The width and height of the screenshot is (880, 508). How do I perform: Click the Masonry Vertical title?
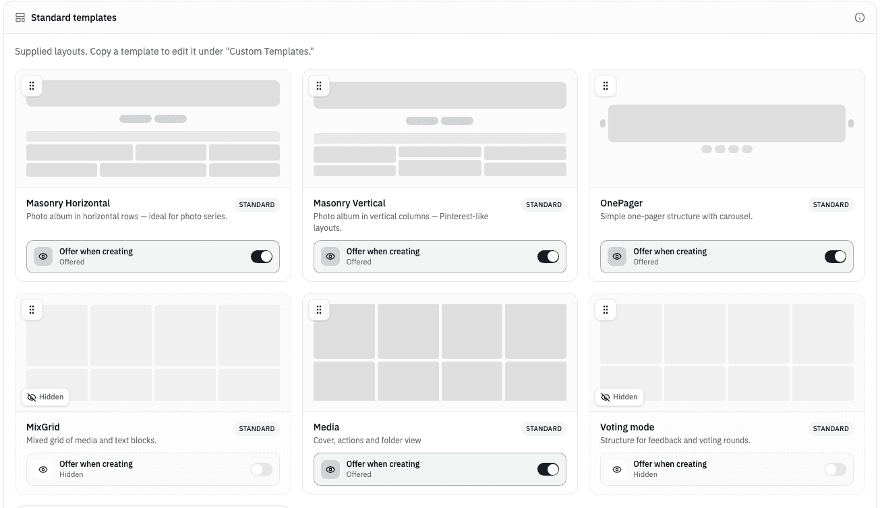click(349, 203)
